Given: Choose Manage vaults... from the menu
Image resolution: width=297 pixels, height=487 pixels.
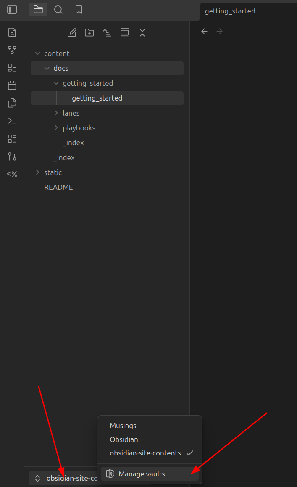Looking at the screenshot, I should click(145, 474).
